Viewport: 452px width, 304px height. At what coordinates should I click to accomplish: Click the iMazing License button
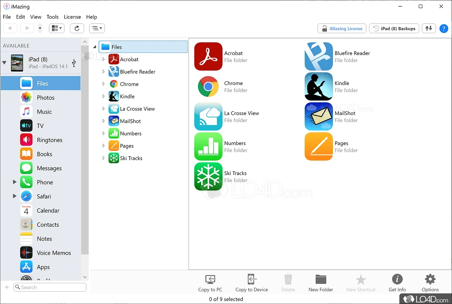tap(342, 29)
